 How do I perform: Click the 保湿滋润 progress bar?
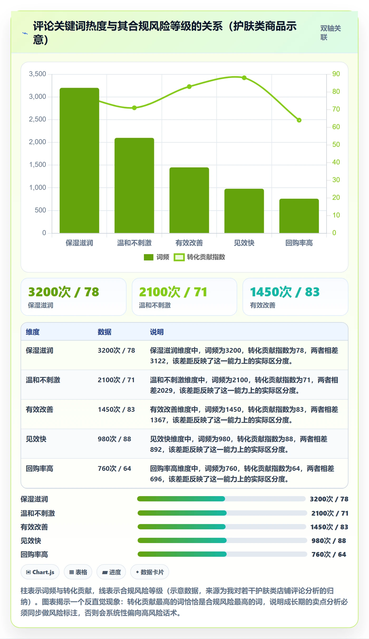221,499
